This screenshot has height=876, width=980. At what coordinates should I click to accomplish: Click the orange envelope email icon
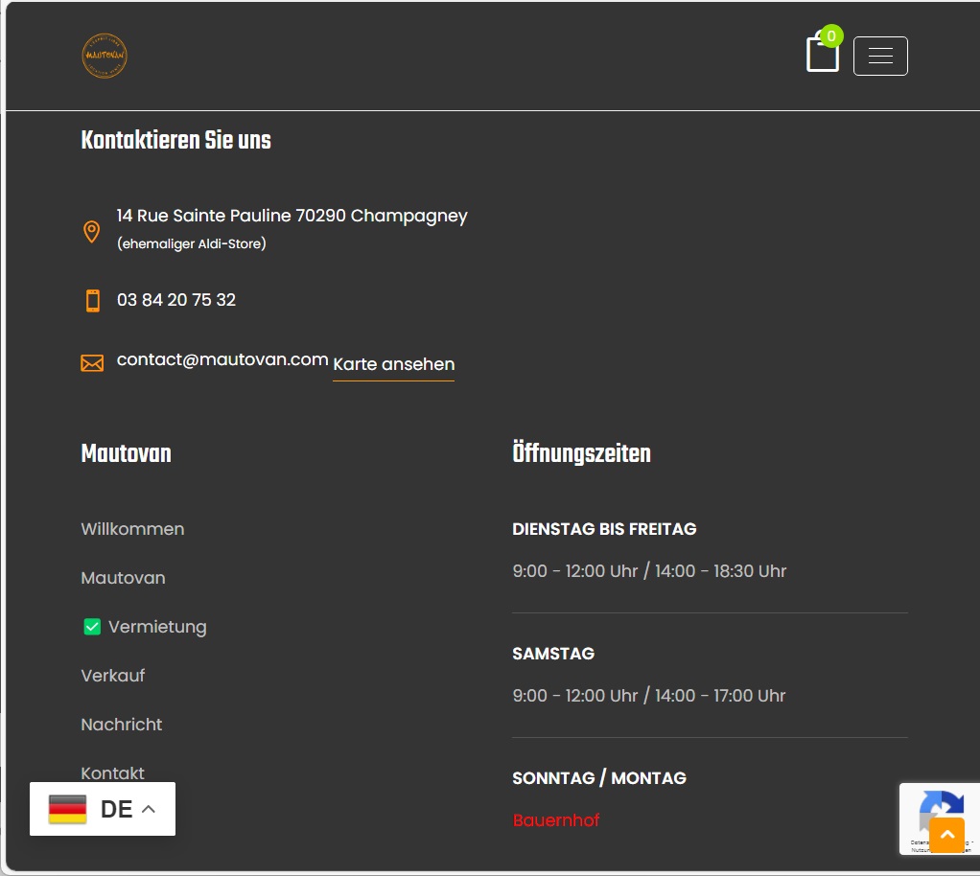point(92,363)
